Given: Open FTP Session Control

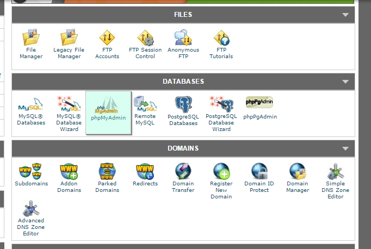Looking at the screenshot, I should (145, 38).
